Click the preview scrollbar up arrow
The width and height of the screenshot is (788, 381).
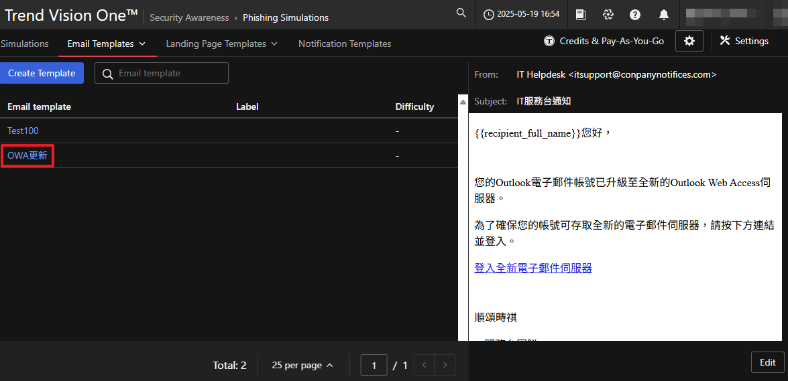point(463,102)
